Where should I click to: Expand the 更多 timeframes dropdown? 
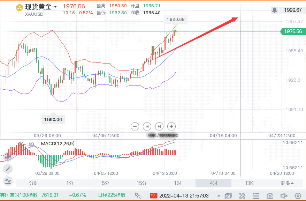tap(287, 183)
